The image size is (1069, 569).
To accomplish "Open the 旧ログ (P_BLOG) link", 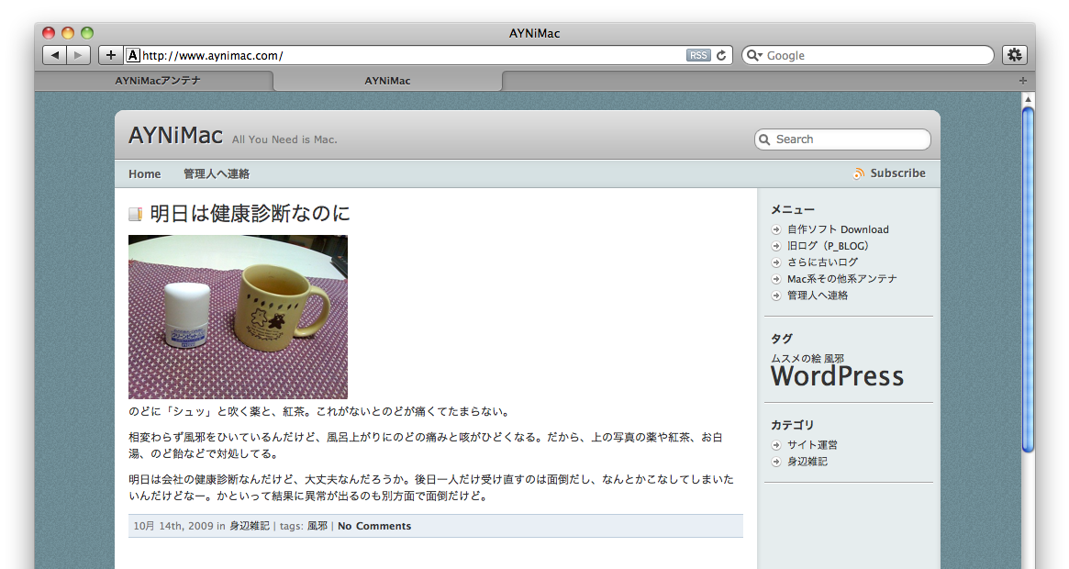I will pyautogui.click(x=829, y=246).
